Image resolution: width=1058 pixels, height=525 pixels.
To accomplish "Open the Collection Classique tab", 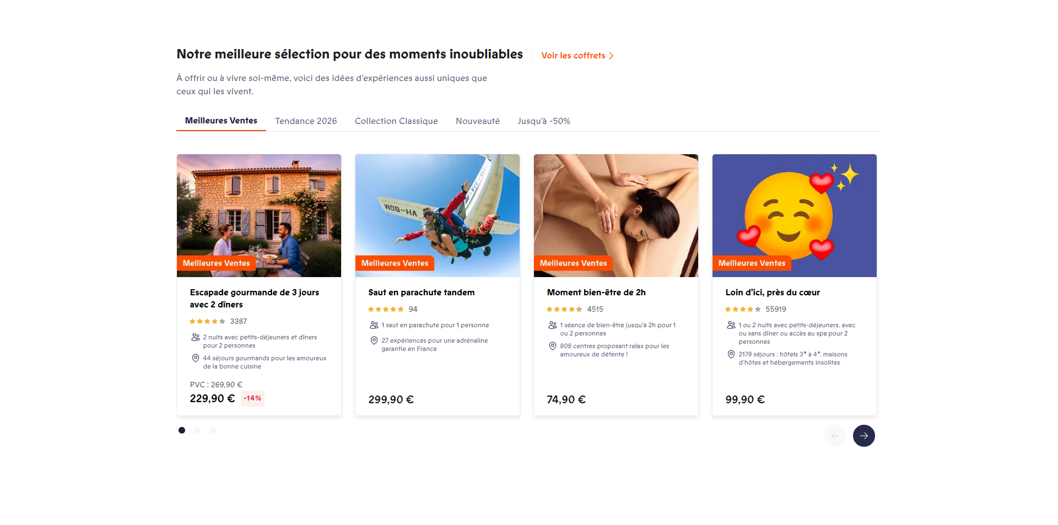I will 396,121.
